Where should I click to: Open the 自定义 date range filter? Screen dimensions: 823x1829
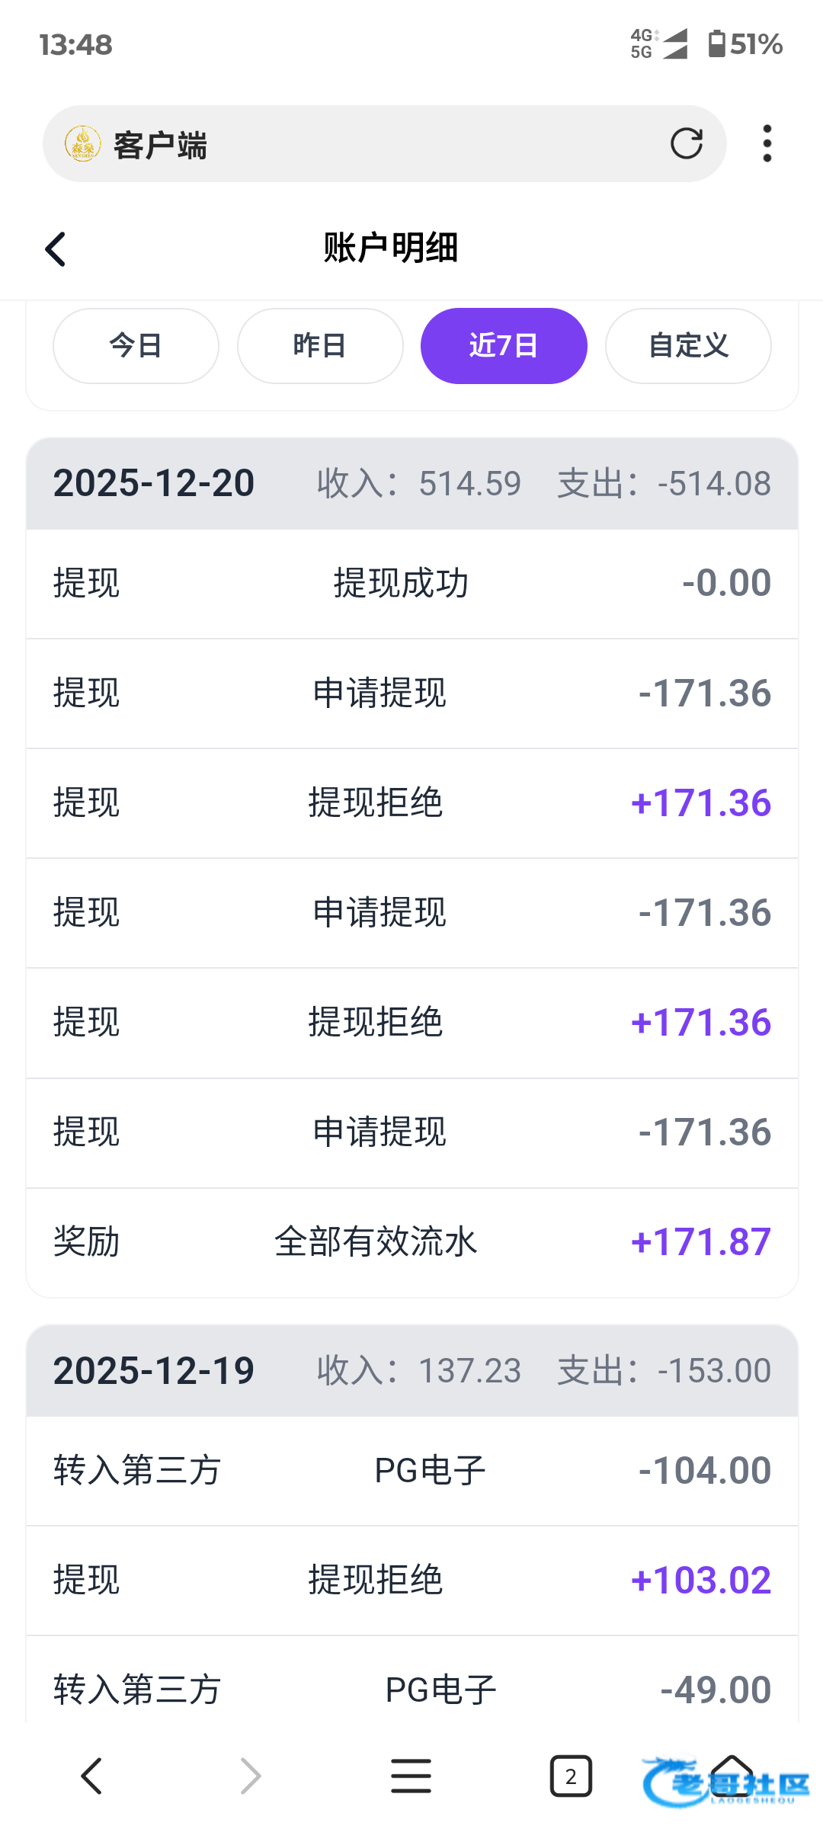coord(688,346)
